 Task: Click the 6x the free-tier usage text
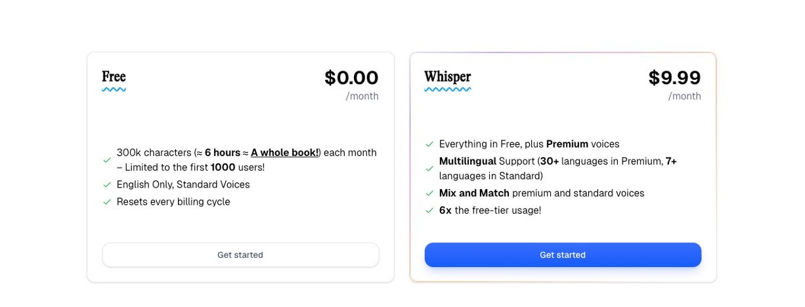[x=490, y=211]
